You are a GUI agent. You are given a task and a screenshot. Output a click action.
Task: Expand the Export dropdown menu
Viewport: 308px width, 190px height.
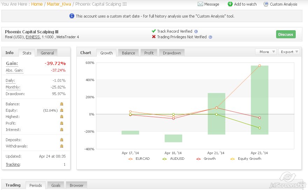point(289,52)
